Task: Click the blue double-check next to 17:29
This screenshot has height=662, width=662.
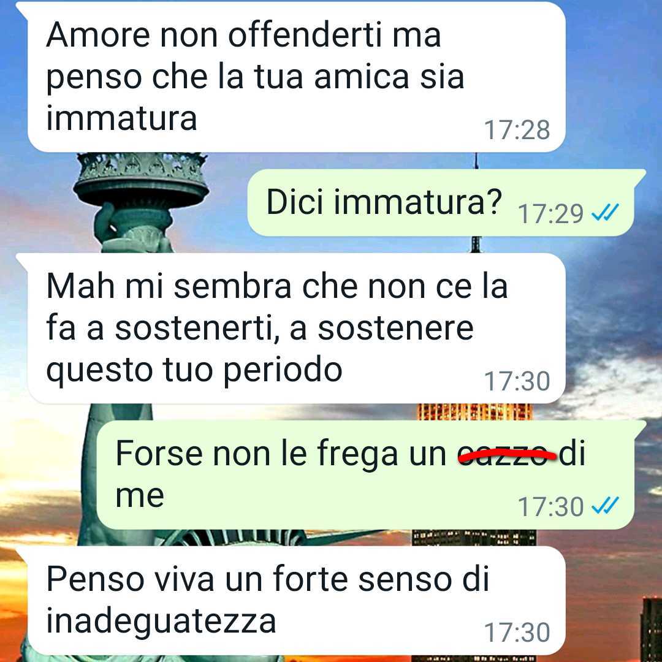Action: [605, 212]
